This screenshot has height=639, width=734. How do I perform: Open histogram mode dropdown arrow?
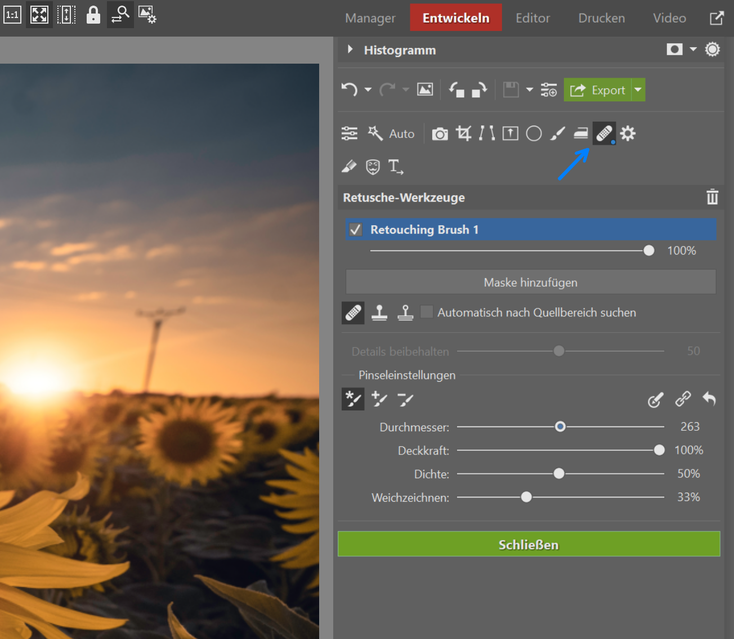[x=693, y=50]
